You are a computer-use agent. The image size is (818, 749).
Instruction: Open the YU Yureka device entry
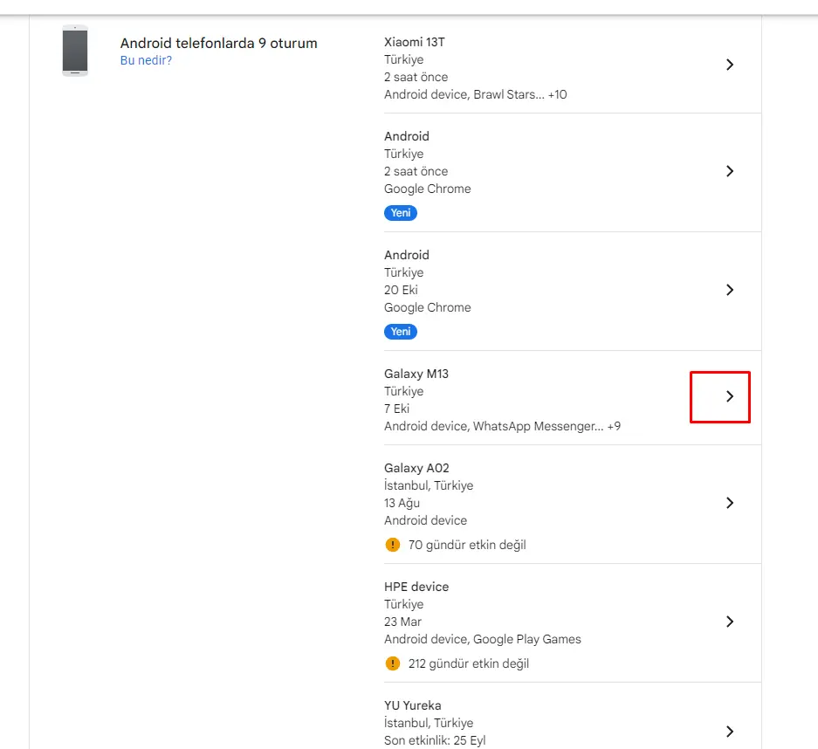[x=573, y=716]
